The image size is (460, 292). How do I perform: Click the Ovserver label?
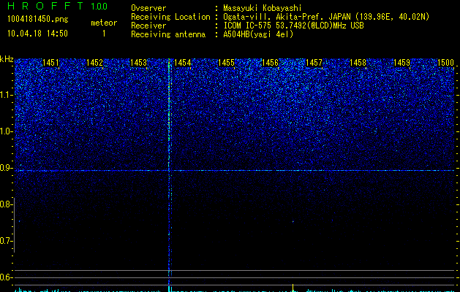coord(148,8)
